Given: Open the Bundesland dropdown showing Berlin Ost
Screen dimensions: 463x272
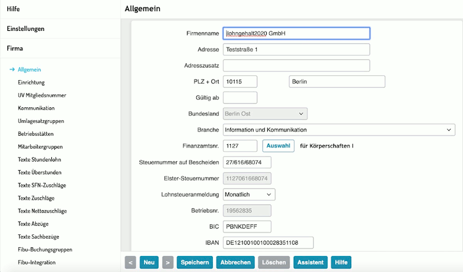Looking at the screenshot, I should [x=265, y=113].
